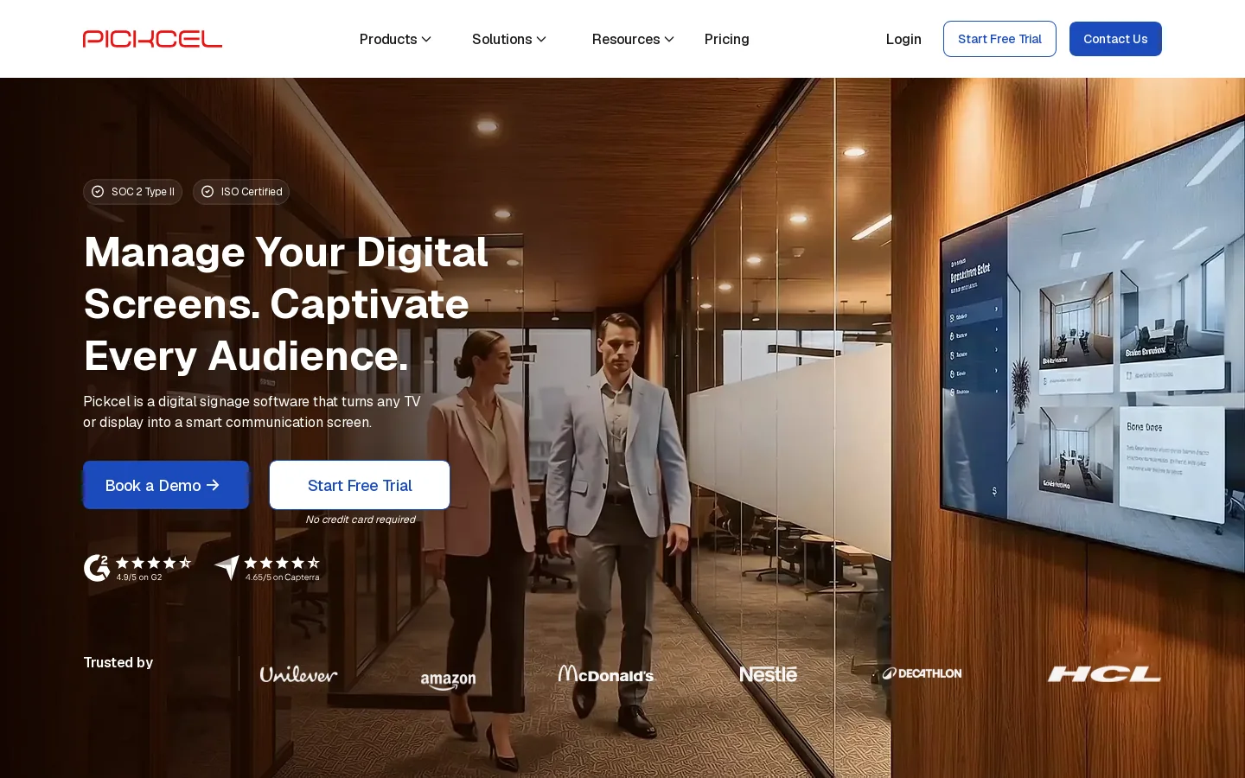Viewport: 1245px width, 778px height.
Task: Click the Login link
Action: (903, 39)
